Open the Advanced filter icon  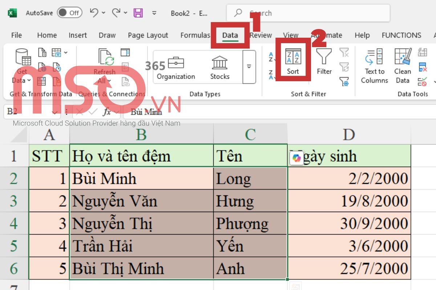tap(344, 82)
